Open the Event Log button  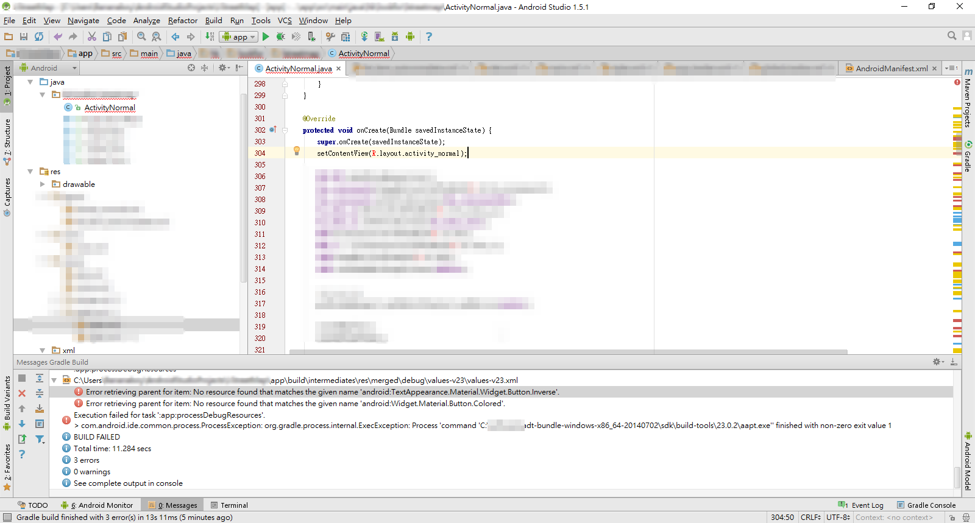point(860,505)
